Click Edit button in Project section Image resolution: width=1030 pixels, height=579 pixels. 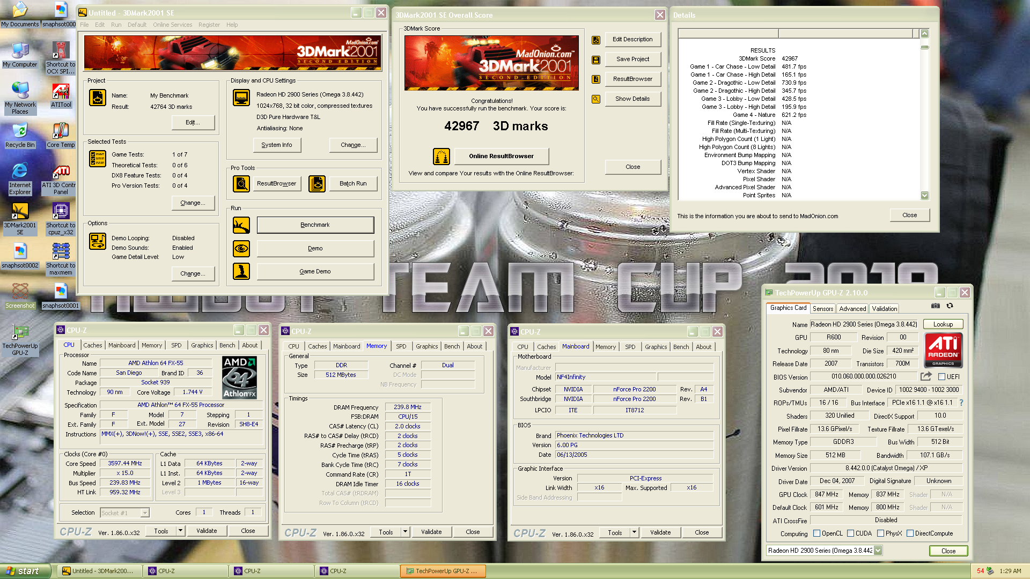click(x=193, y=123)
